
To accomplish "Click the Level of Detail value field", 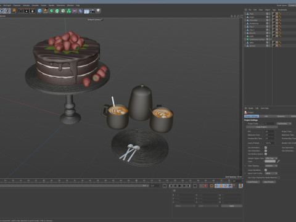I will (269, 143).
